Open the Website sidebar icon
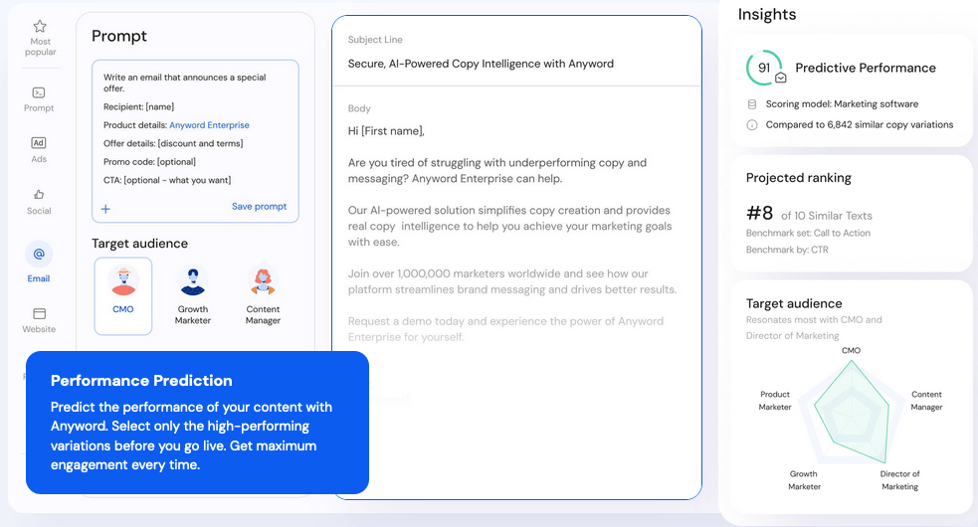978x527 pixels. (39, 313)
